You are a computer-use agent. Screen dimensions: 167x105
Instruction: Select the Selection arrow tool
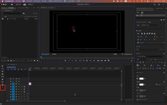[2, 66]
